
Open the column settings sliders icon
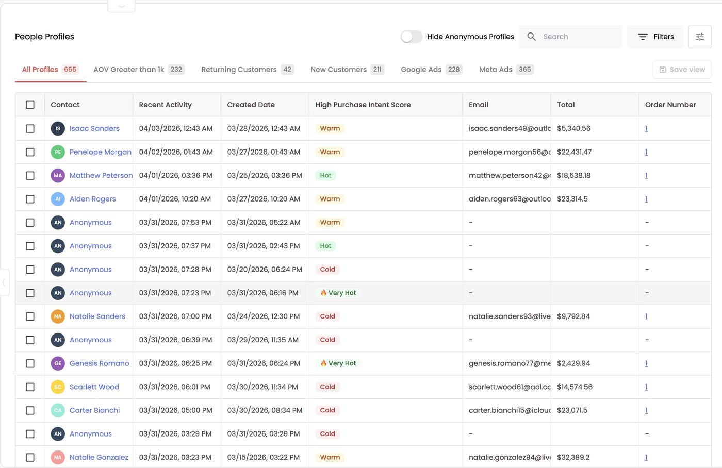(x=700, y=37)
